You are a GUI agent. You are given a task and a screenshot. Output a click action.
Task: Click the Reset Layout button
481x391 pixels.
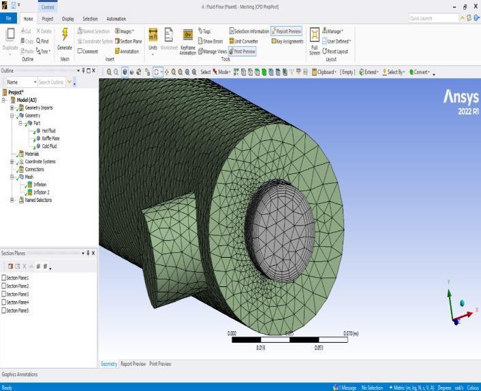tap(336, 51)
